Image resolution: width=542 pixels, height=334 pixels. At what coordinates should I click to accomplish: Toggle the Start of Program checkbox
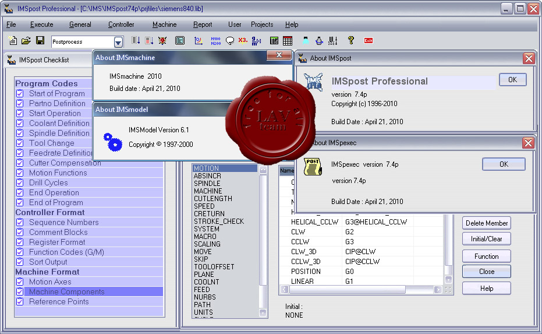tap(20, 93)
